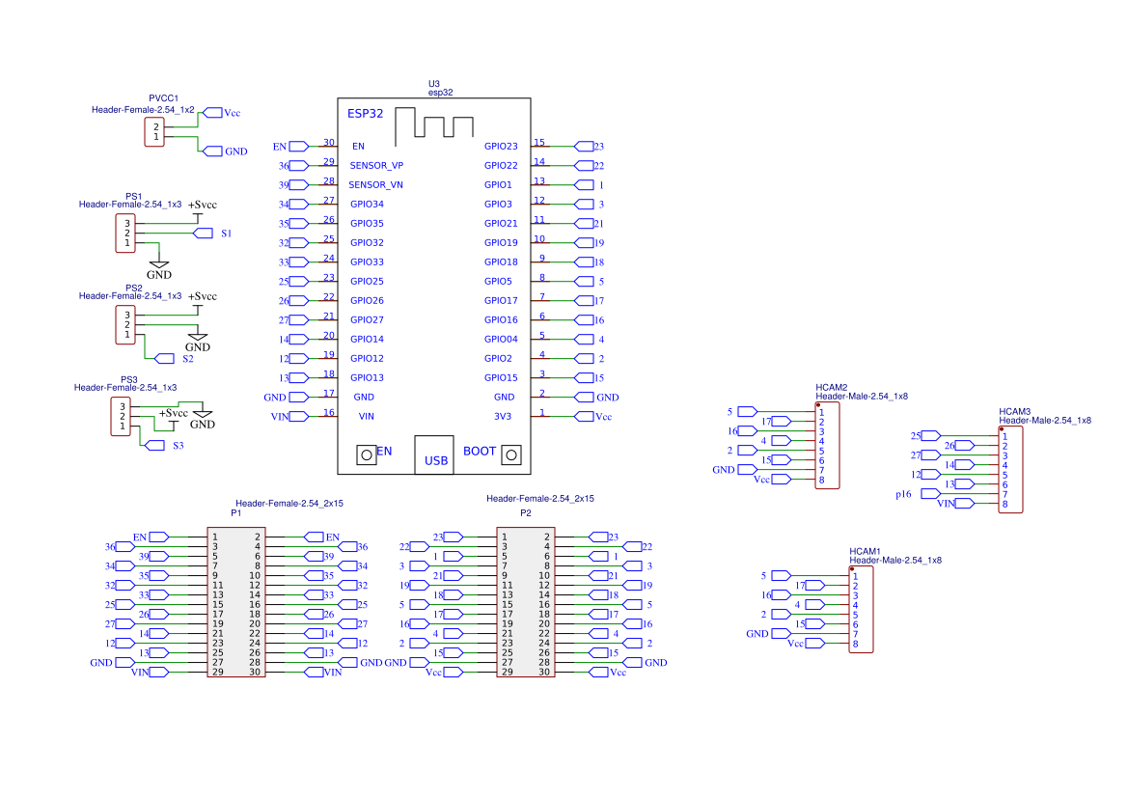Image resolution: width=1128 pixels, height=798 pixels.
Task: Select the HCAM1 eight-pin header symbol
Action: (862, 610)
